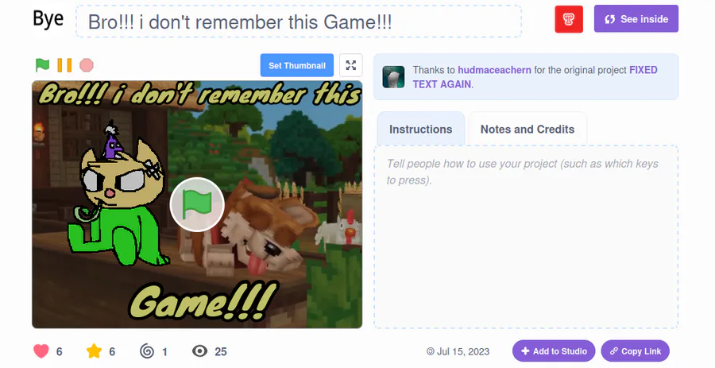Click the See inside button
Image resolution: width=715 pixels, height=368 pixels.
(x=636, y=19)
